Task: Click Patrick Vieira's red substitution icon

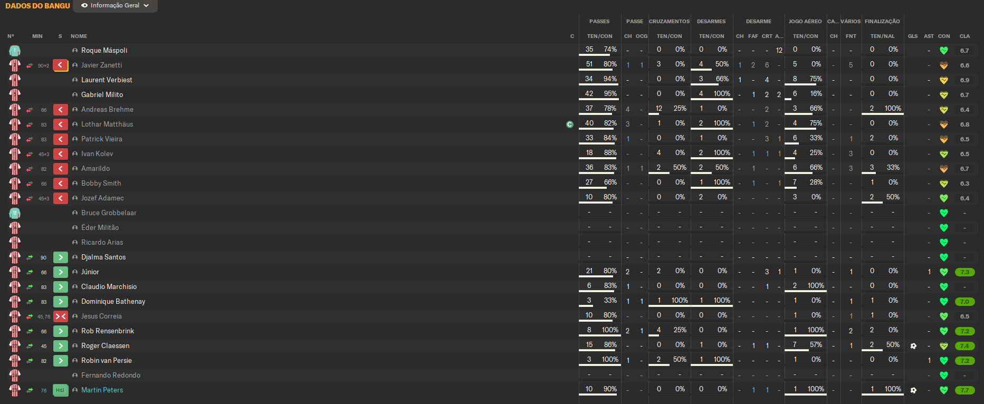Action: [x=61, y=139]
